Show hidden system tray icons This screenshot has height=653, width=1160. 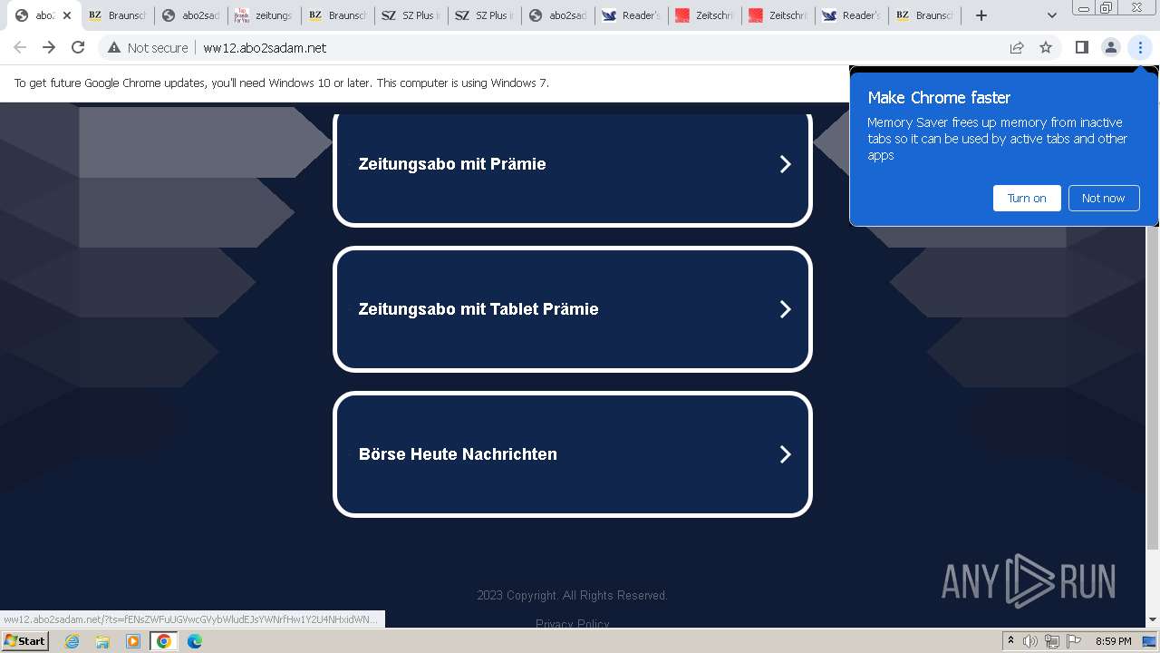[1010, 641]
